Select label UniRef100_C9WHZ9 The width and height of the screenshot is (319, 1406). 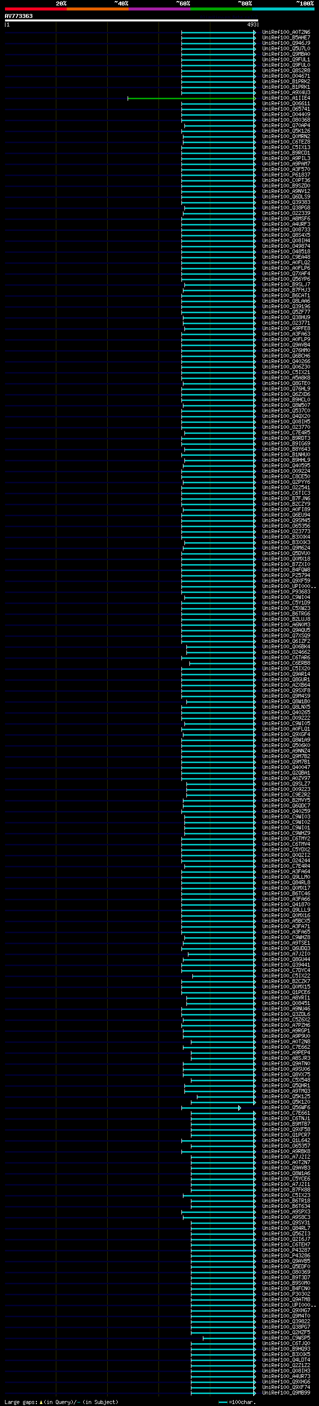coord(286,833)
